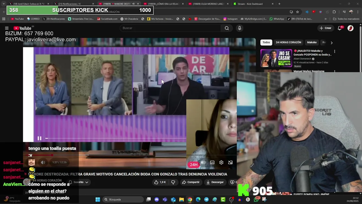Expand the Suscrito subscription dropdown

78,182
